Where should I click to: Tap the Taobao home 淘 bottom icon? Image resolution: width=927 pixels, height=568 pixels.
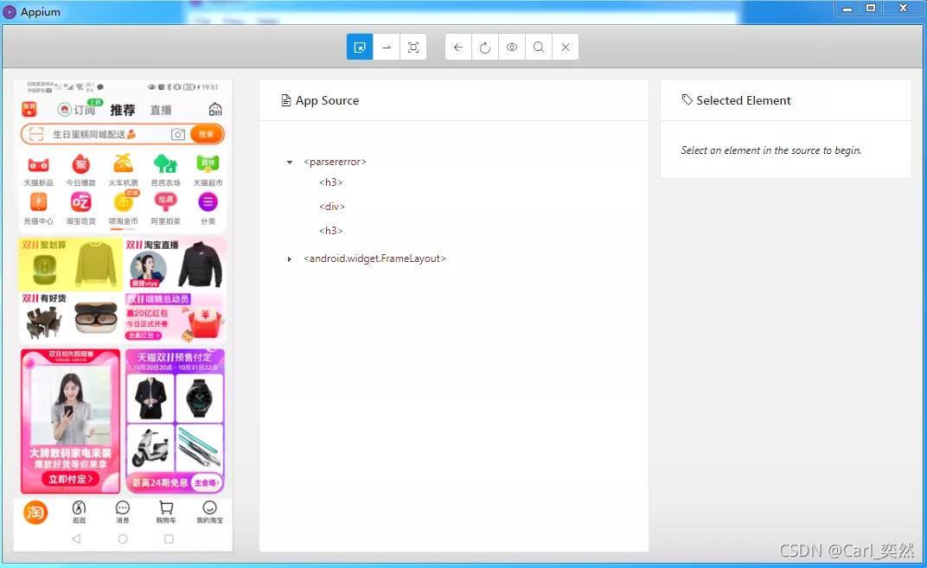[35, 512]
